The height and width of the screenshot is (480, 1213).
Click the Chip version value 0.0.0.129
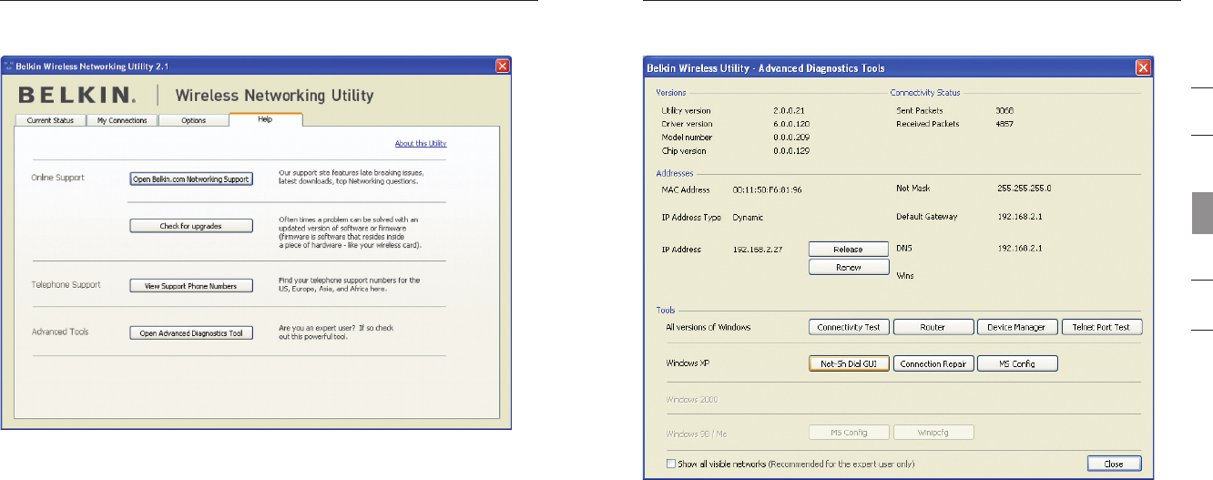click(790, 150)
